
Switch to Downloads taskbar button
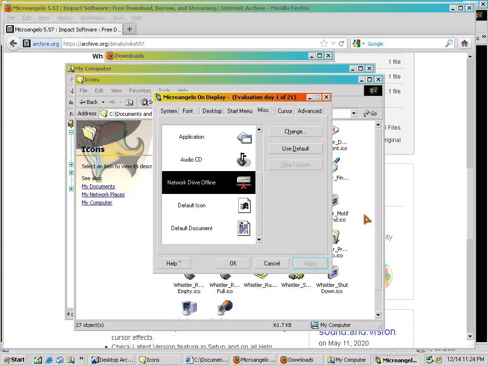[301, 360]
